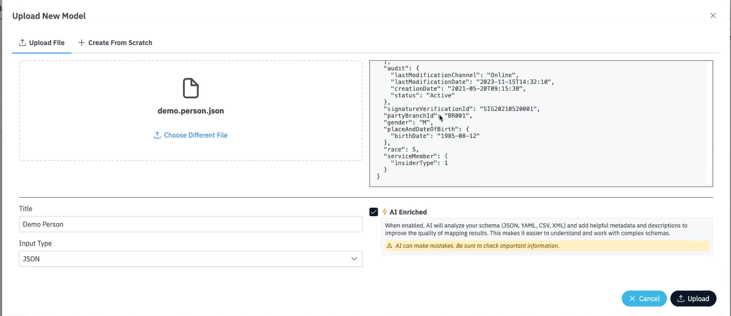Click the upload icon on Upload File tab
Image resolution: width=731 pixels, height=316 pixels.
(x=23, y=43)
